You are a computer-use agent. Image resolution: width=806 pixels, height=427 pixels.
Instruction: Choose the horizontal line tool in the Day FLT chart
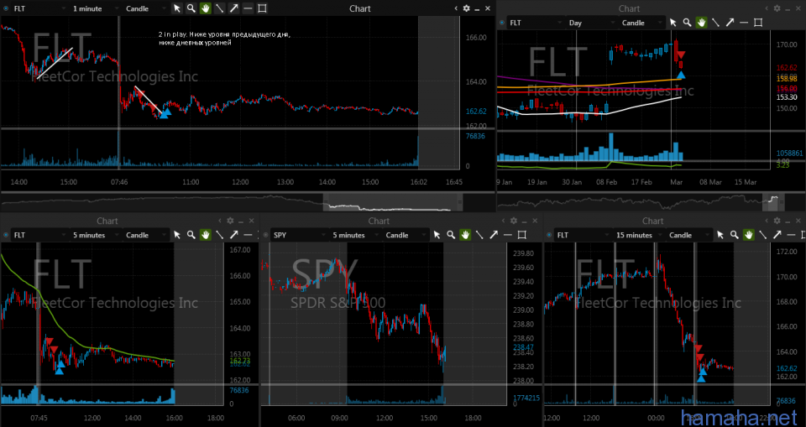744,23
